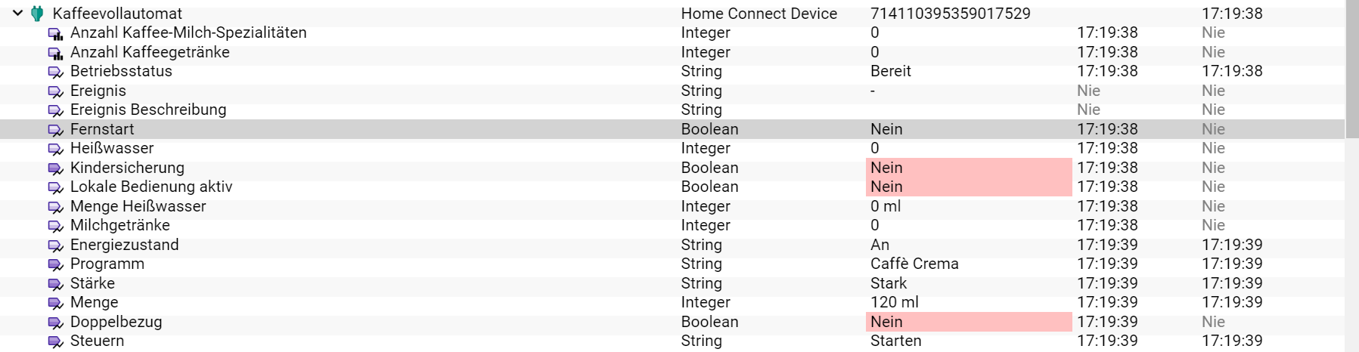Click the Betriebsstatus variable icon

pos(55,72)
